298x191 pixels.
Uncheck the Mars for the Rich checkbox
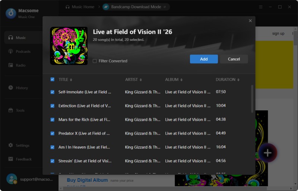click(53, 120)
